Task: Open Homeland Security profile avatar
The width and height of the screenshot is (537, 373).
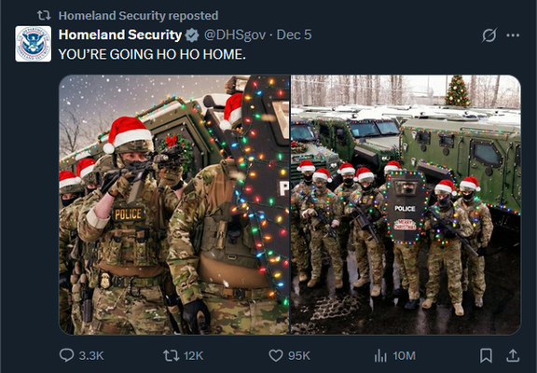Action: click(34, 44)
